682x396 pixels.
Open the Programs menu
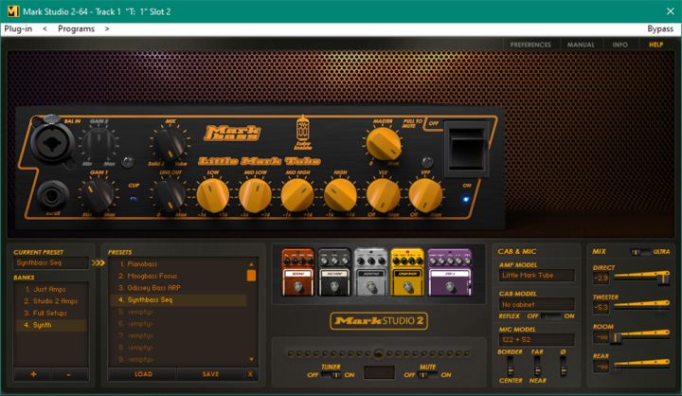tap(77, 28)
